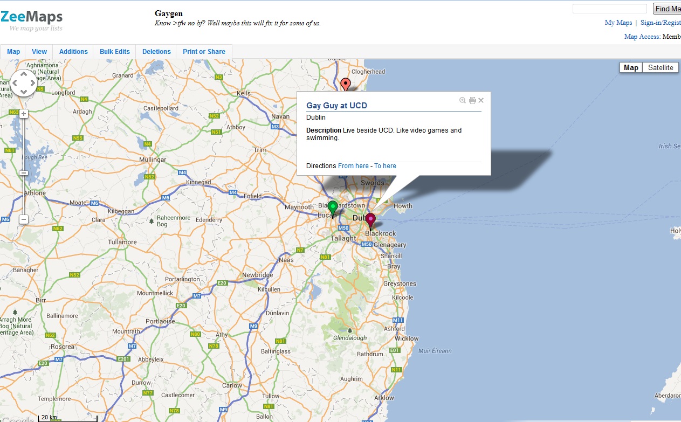
Task: Click the Mullingar label on the map
Action: click(153, 160)
